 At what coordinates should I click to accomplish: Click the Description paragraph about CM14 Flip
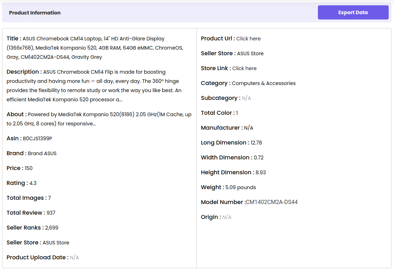point(94,86)
